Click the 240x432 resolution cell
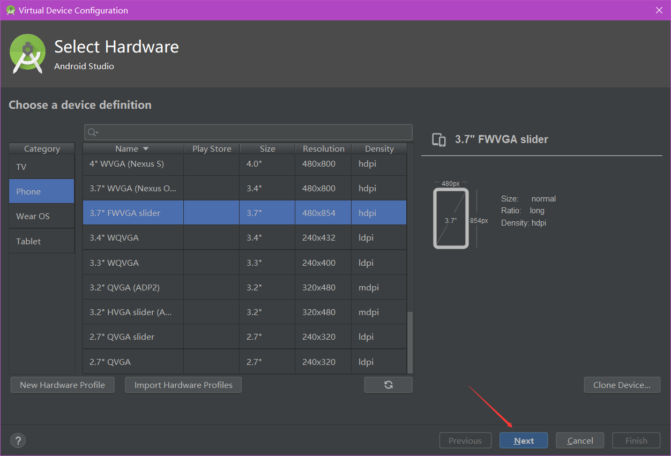The height and width of the screenshot is (456, 671). click(x=324, y=237)
